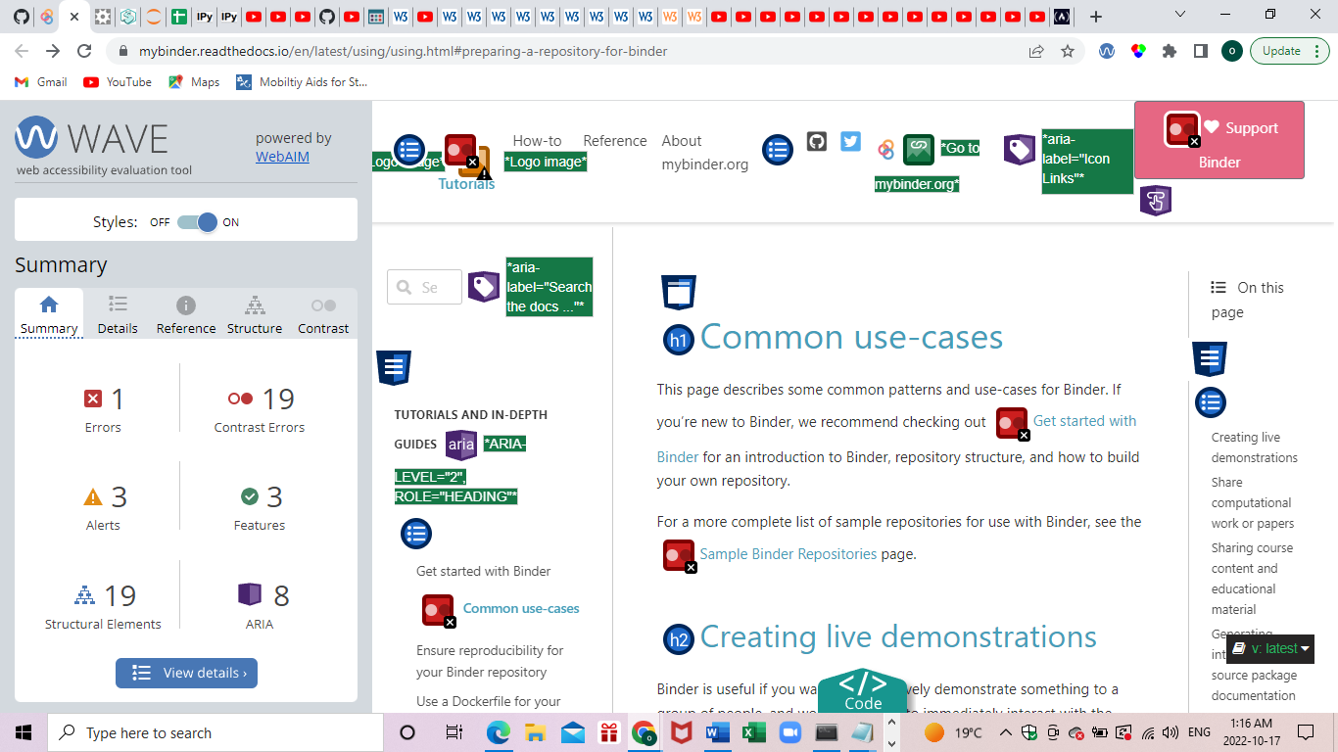Open the v: latest version dropdown

(x=1270, y=648)
